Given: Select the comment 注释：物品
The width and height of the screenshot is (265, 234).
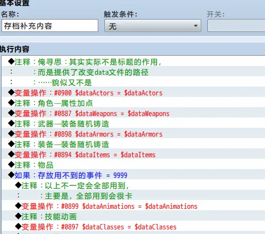Looking at the screenshot, I should [x=133, y=165].
